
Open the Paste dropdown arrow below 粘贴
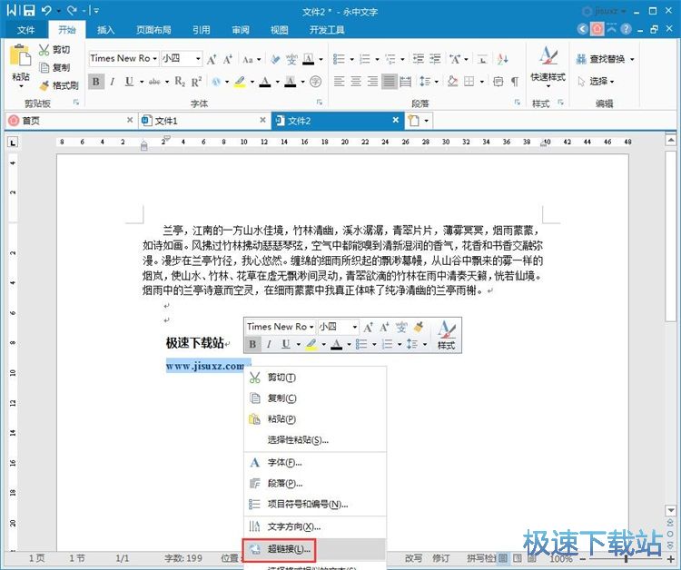click(20, 86)
